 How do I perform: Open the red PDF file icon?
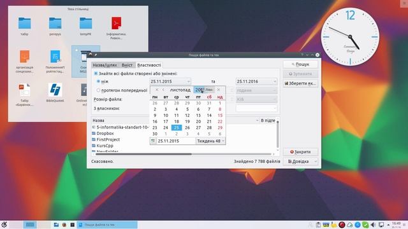[x=116, y=23]
